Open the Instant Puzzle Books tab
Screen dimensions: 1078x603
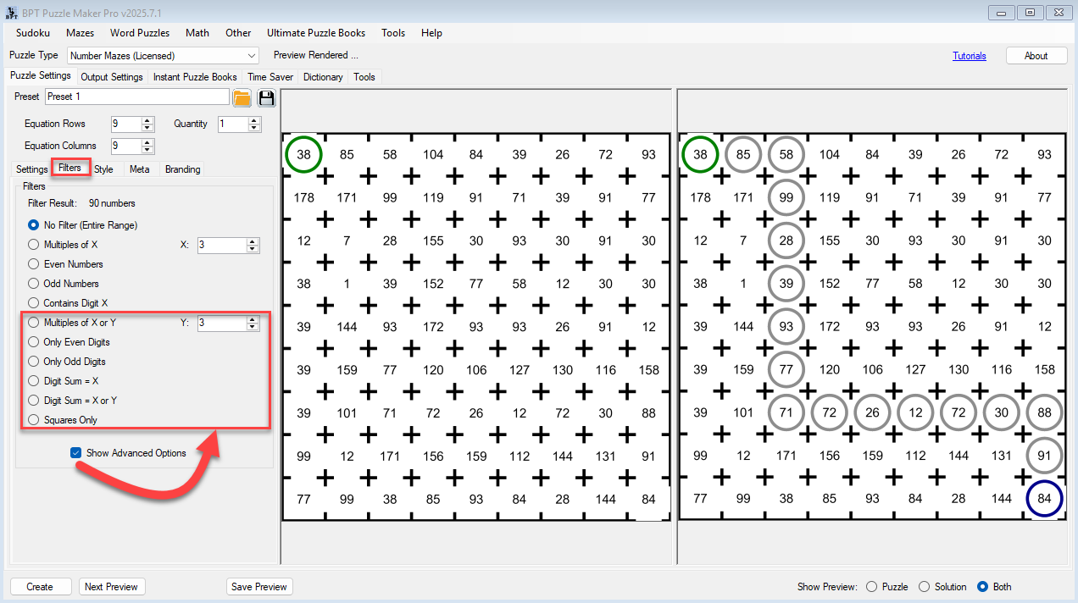click(x=195, y=77)
